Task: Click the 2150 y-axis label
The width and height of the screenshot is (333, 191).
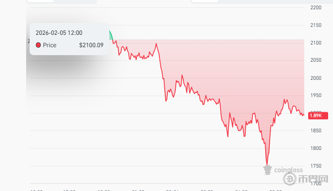Action: [x=316, y=26]
